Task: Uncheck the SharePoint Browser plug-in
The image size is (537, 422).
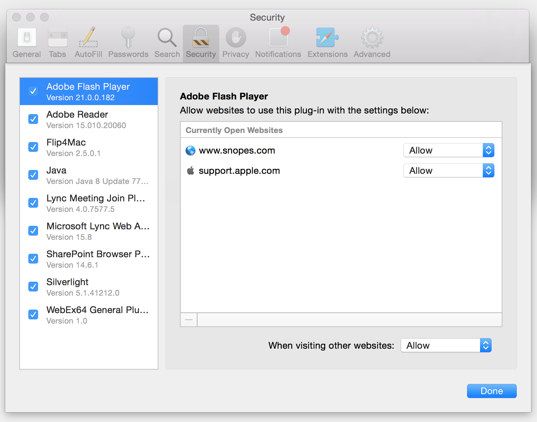Action: click(33, 259)
